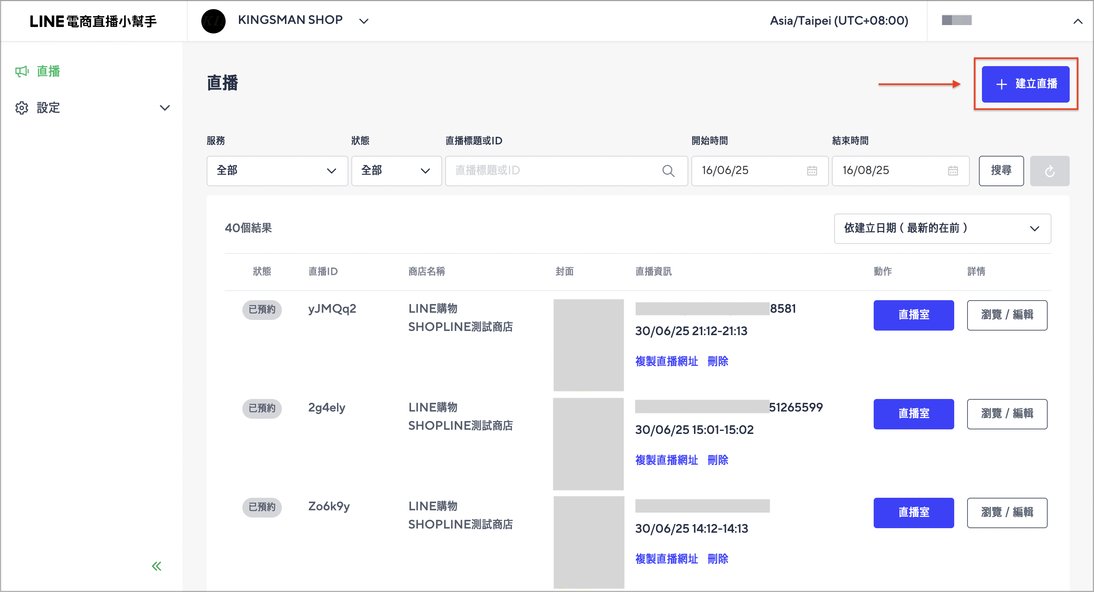The height and width of the screenshot is (592, 1094).
Task: Click the 直播資訊 column header
Action: (653, 271)
